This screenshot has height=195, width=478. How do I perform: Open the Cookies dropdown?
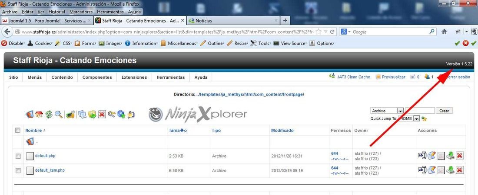pos(40,43)
